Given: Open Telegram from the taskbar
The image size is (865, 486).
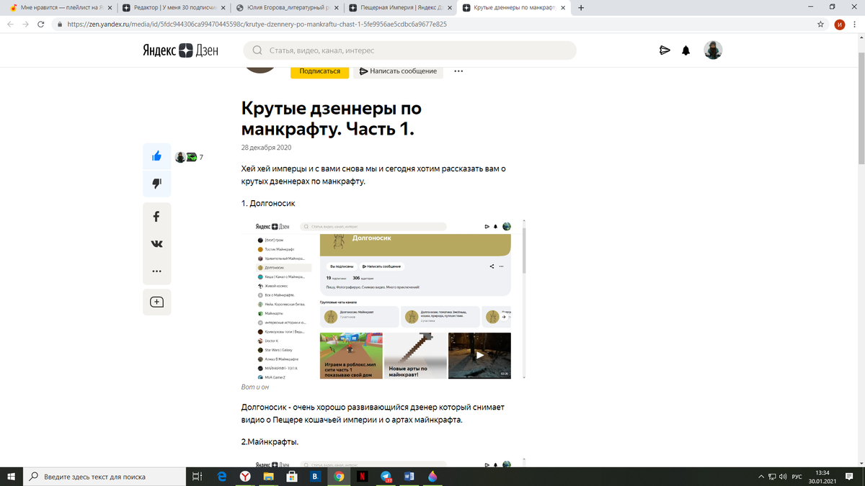Looking at the screenshot, I should pyautogui.click(x=386, y=476).
